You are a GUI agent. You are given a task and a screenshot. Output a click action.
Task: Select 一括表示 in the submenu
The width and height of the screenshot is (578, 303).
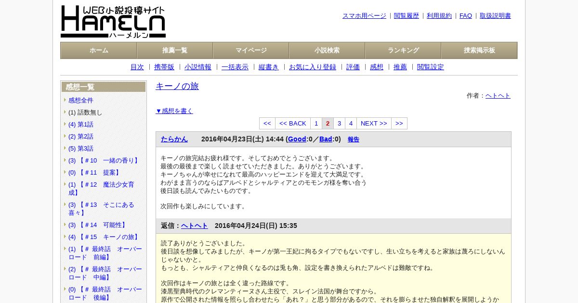[235, 67]
